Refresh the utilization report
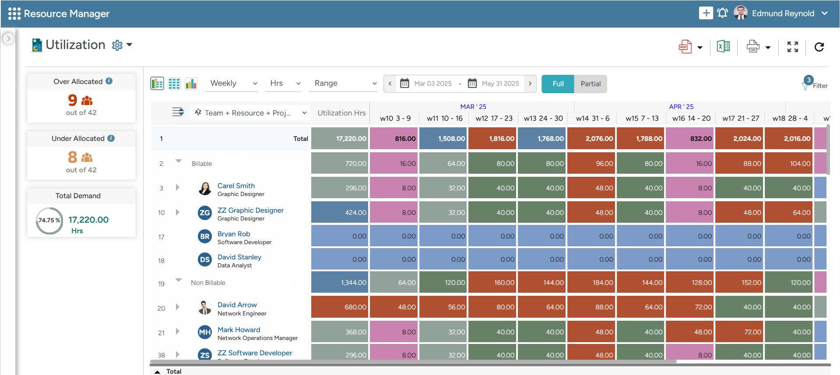 pyautogui.click(x=819, y=47)
